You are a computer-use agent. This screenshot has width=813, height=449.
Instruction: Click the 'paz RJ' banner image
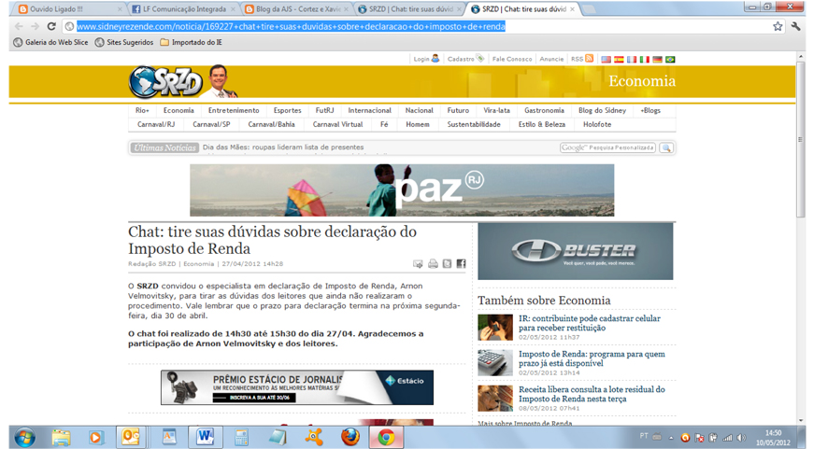tap(402, 190)
